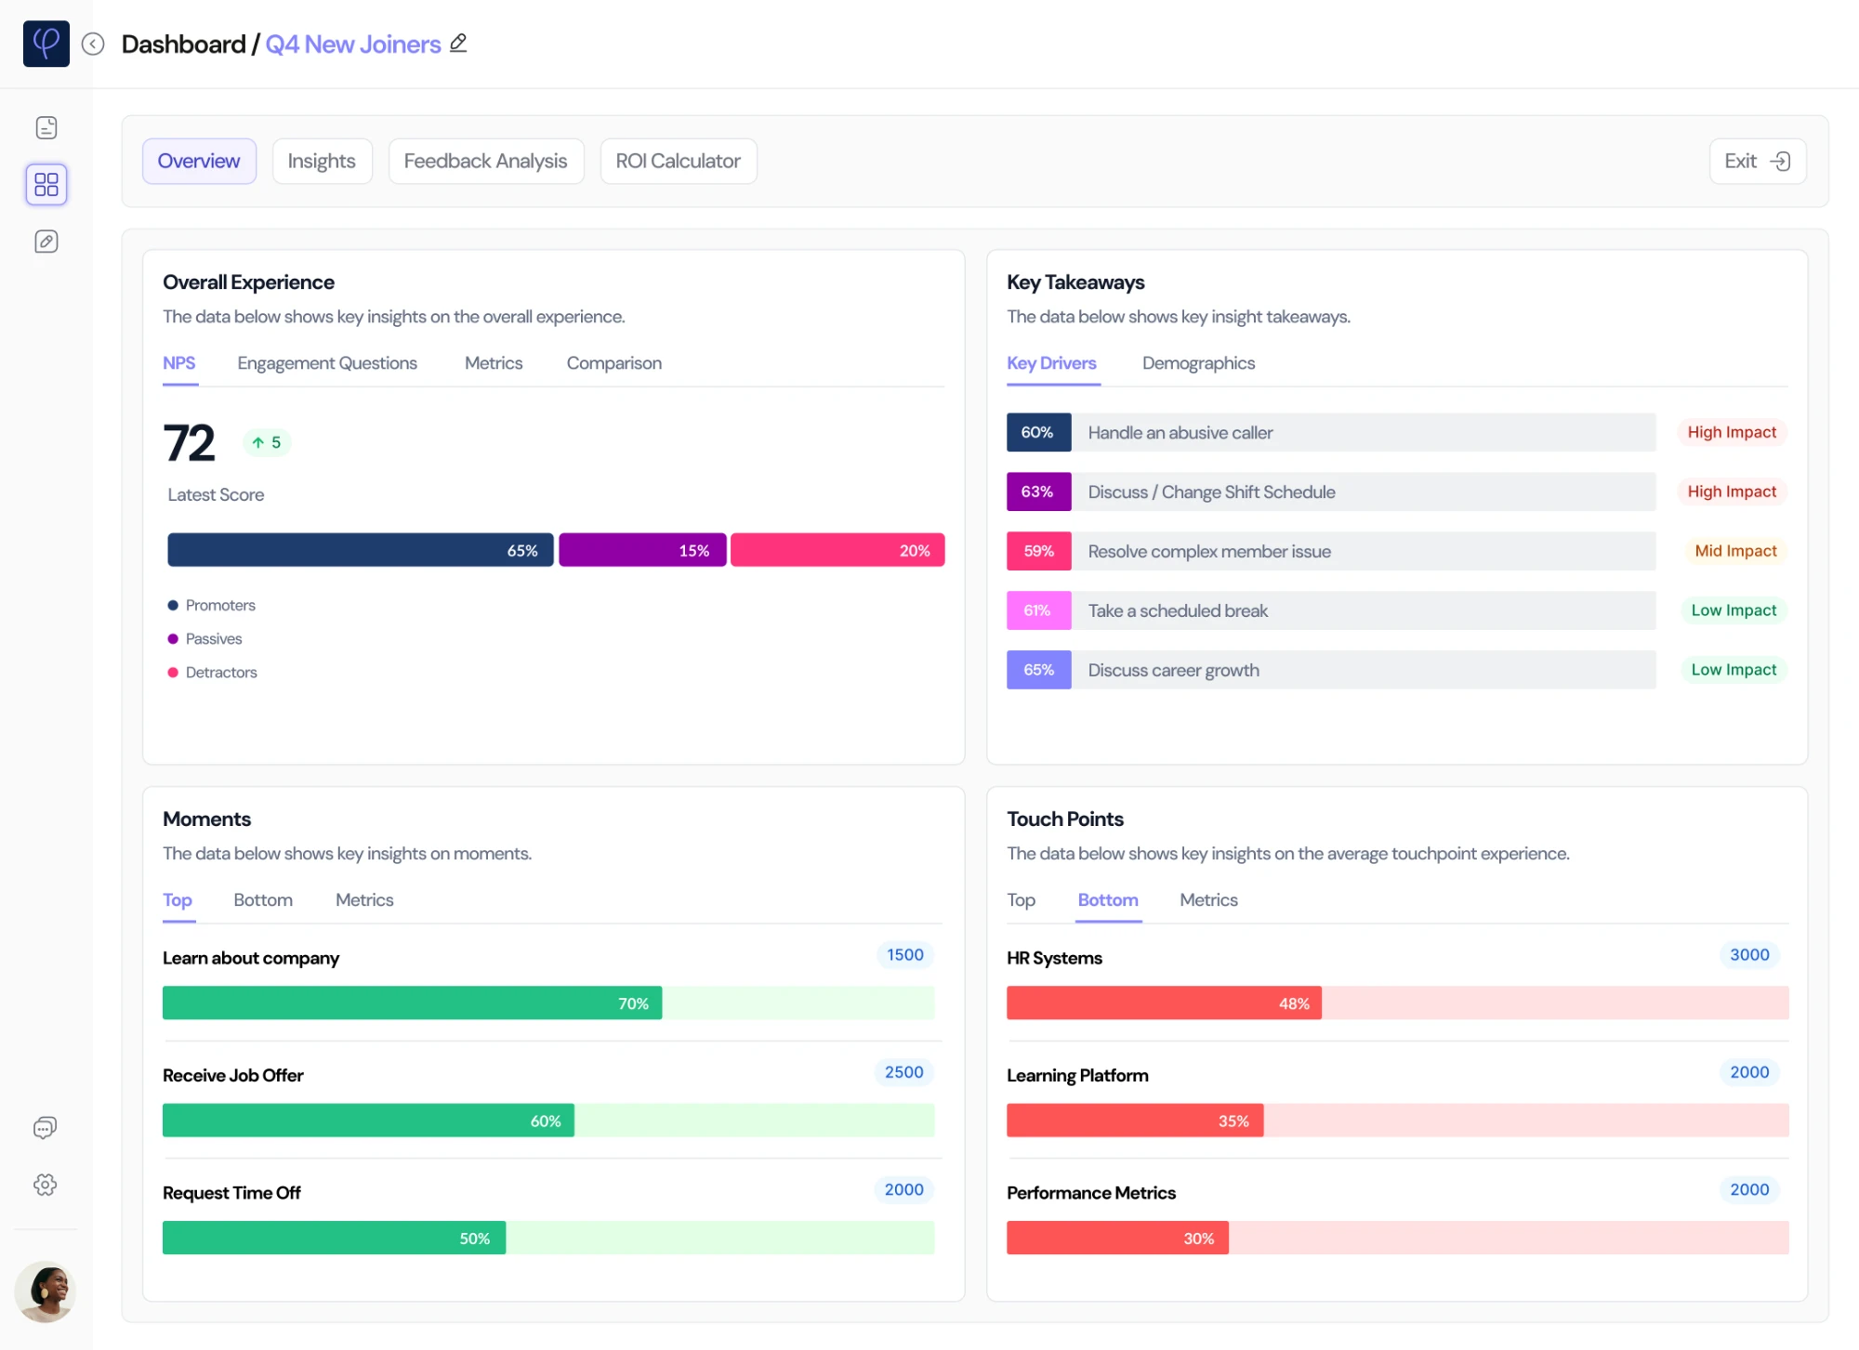Click the 3000 count badge for HR Systems
Screen dimensions: 1859x1350
[x=1749, y=955]
